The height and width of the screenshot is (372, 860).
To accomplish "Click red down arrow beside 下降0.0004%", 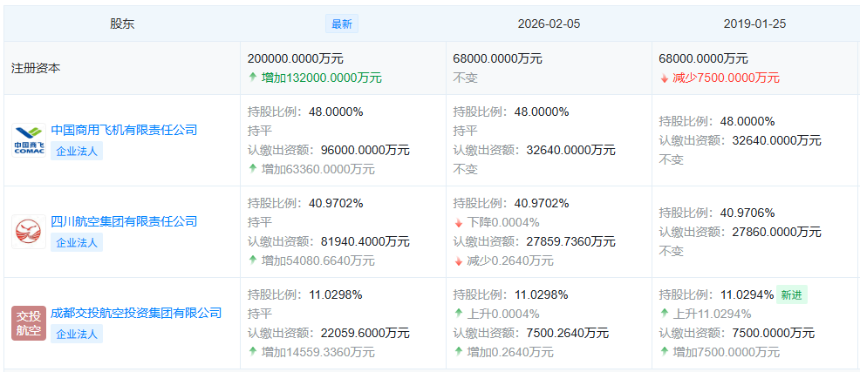I will [459, 222].
